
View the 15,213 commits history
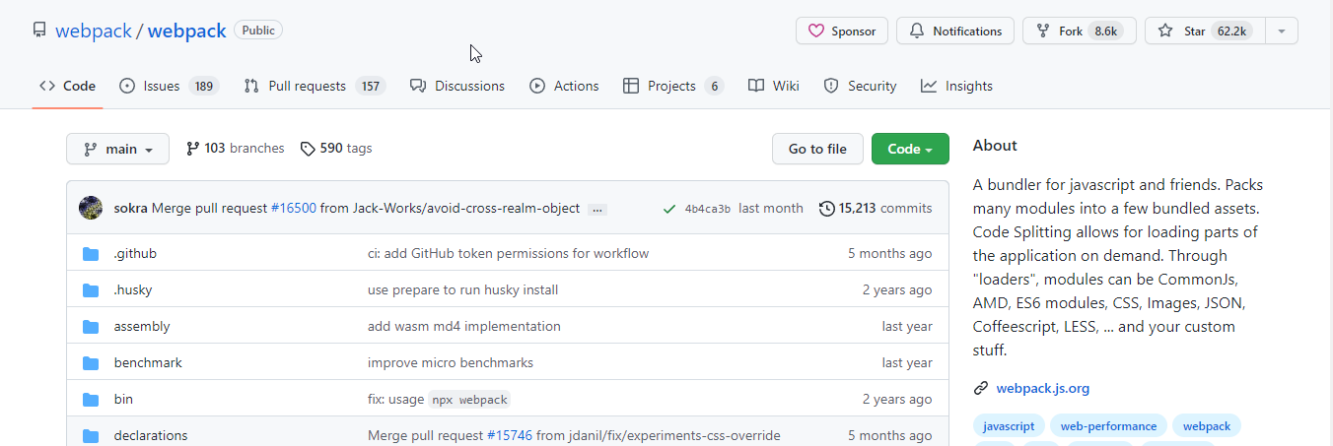pos(876,209)
